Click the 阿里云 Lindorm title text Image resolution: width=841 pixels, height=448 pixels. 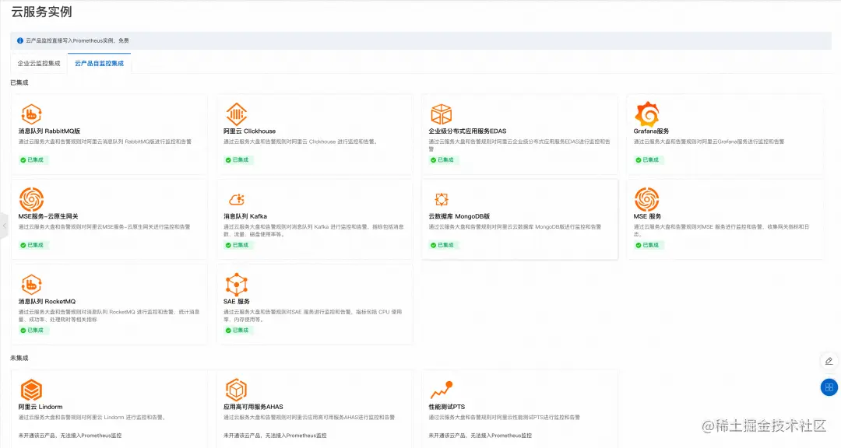click(40, 407)
